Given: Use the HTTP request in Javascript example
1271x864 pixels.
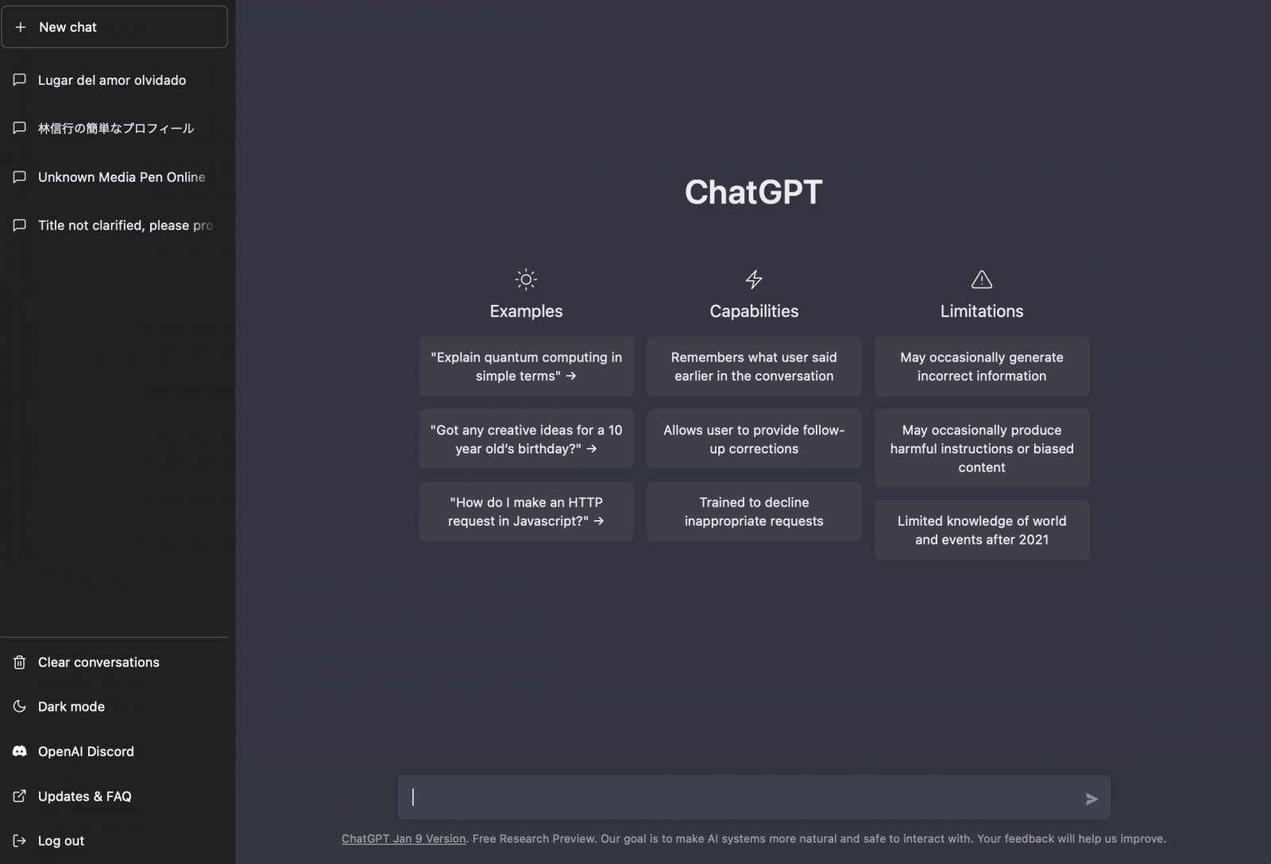Looking at the screenshot, I should point(526,511).
